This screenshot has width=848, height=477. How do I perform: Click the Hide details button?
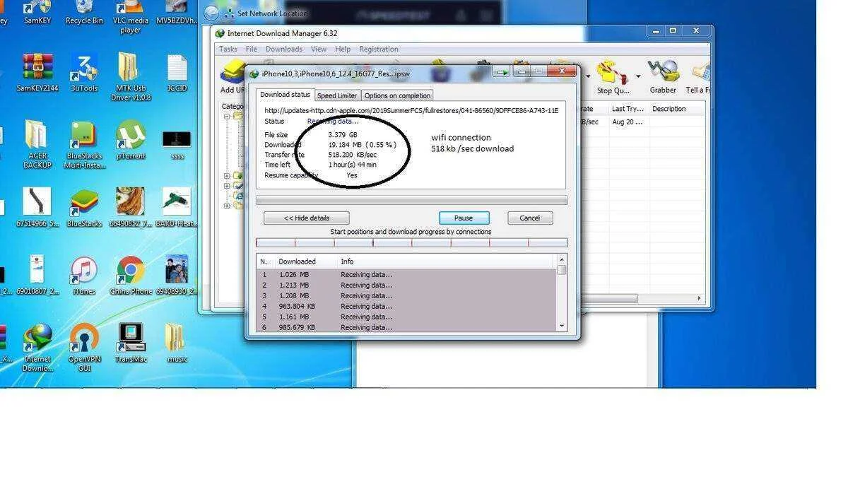pyautogui.click(x=307, y=218)
